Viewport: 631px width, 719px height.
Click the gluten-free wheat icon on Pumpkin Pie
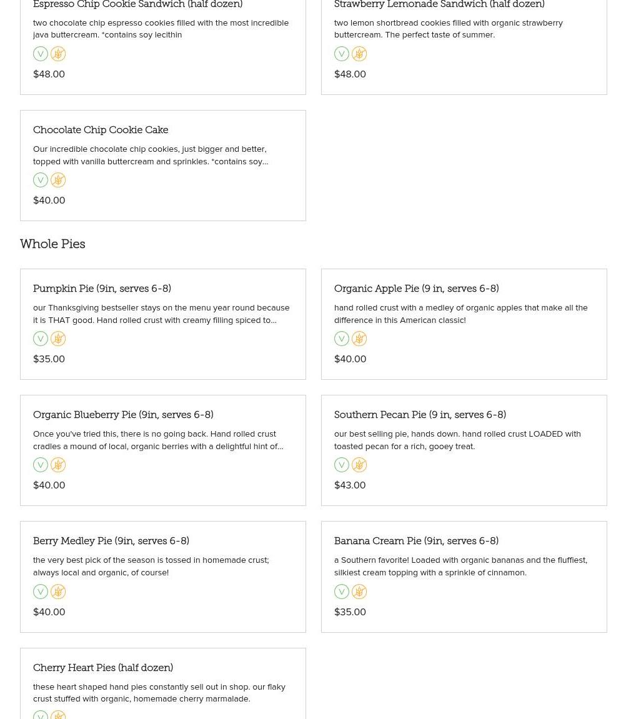[x=57, y=339]
